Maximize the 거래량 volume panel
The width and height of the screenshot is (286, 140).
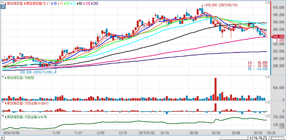[269, 77]
